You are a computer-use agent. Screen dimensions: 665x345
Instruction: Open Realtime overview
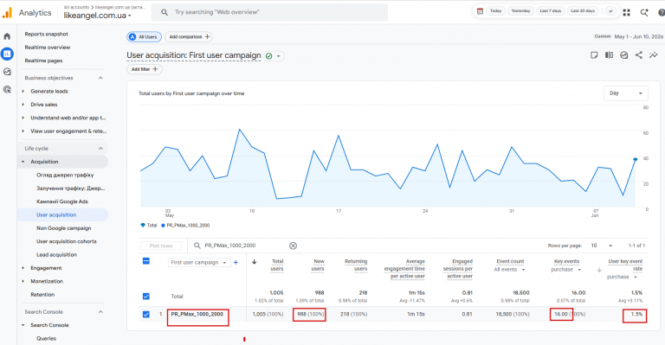click(48, 48)
